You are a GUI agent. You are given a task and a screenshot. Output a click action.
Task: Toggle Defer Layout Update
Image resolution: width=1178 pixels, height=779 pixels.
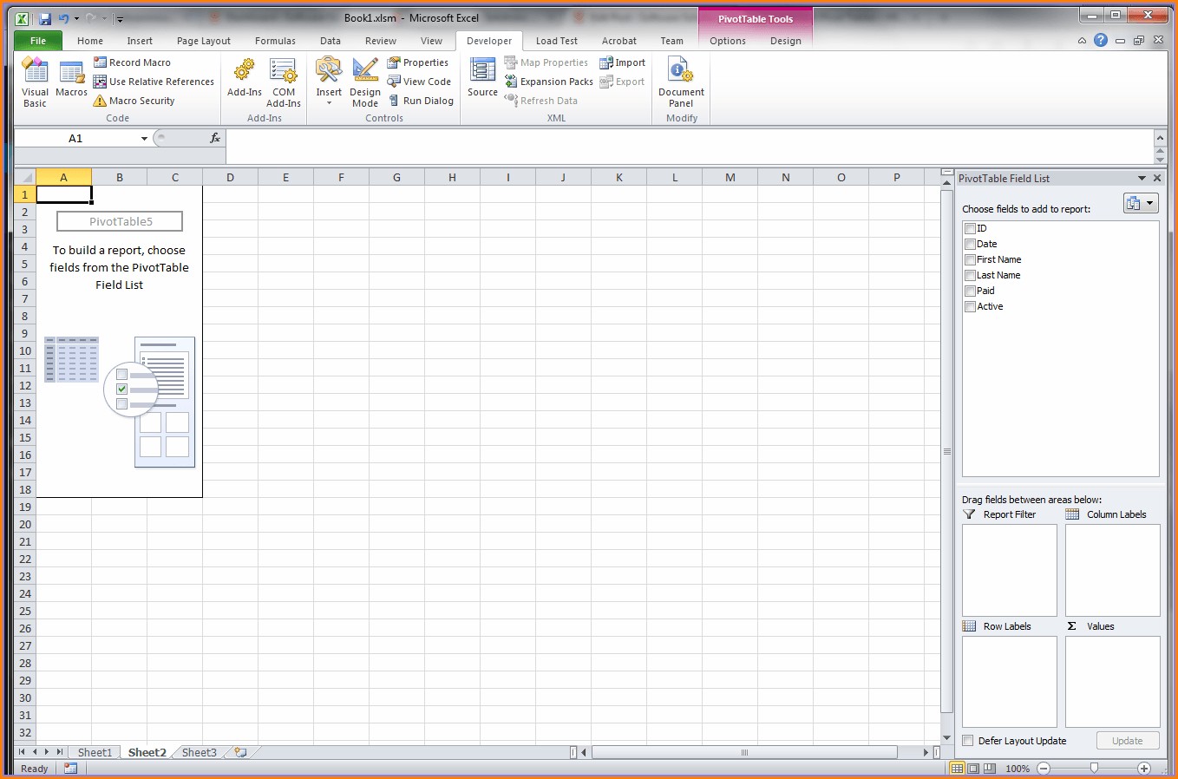point(967,740)
